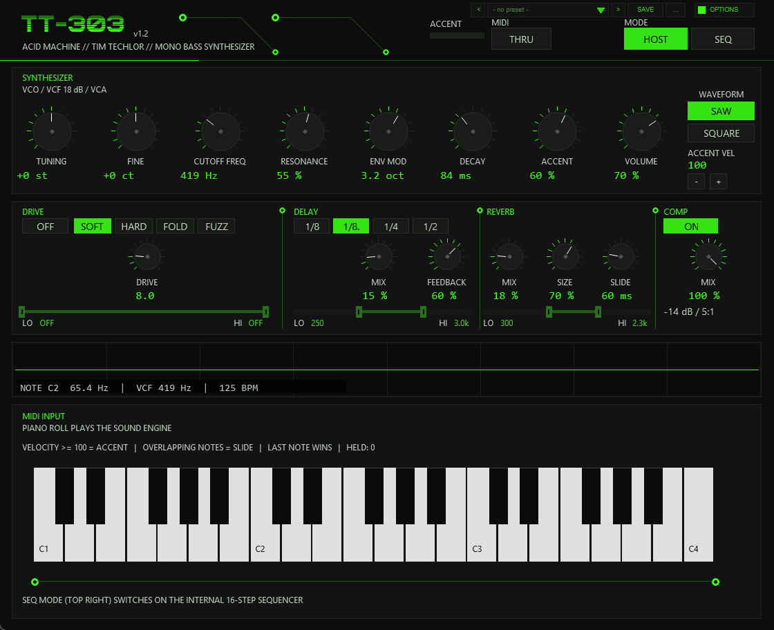Screen dimensions: 774x630
Task: Switch mode to HOST
Action: [656, 39]
